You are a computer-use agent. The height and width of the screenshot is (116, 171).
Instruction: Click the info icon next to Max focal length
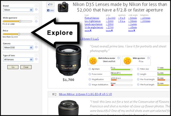138,79
